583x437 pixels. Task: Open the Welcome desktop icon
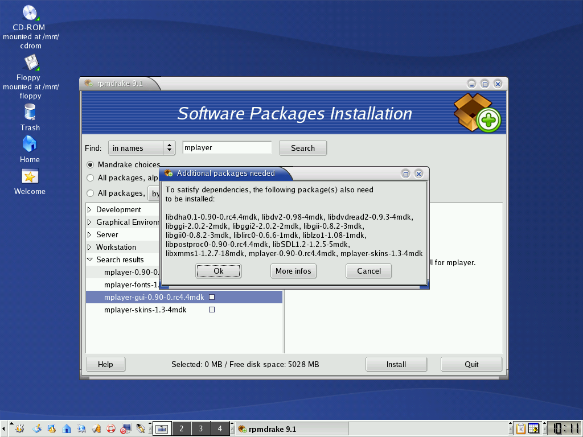coord(30,176)
